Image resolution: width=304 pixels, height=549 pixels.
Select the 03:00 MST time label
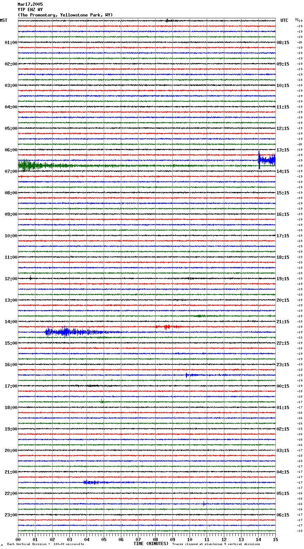coord(11,86)
